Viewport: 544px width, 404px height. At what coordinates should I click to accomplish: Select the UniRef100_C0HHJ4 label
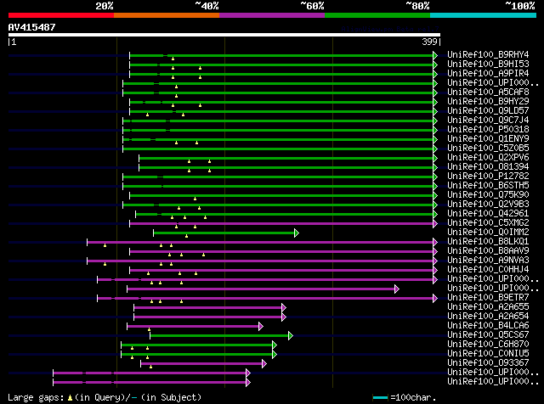pos(488,270)
